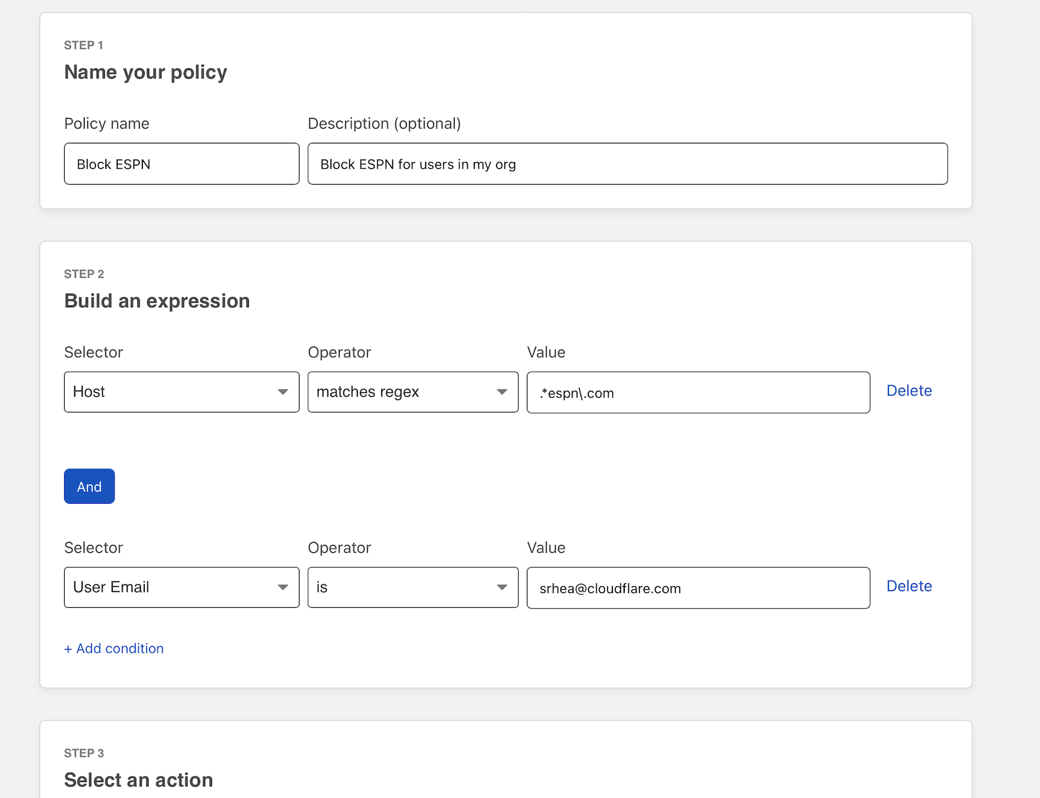Open the User Email selector dropdown
The image size is (1040, 798).
click(181, 587)
